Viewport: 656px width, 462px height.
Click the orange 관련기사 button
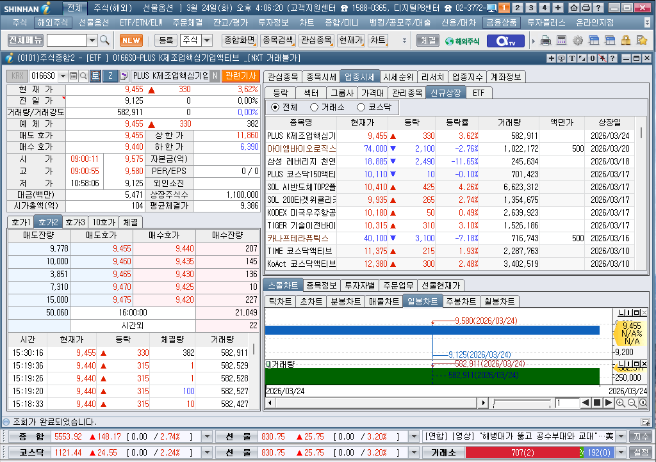[241, 76]
